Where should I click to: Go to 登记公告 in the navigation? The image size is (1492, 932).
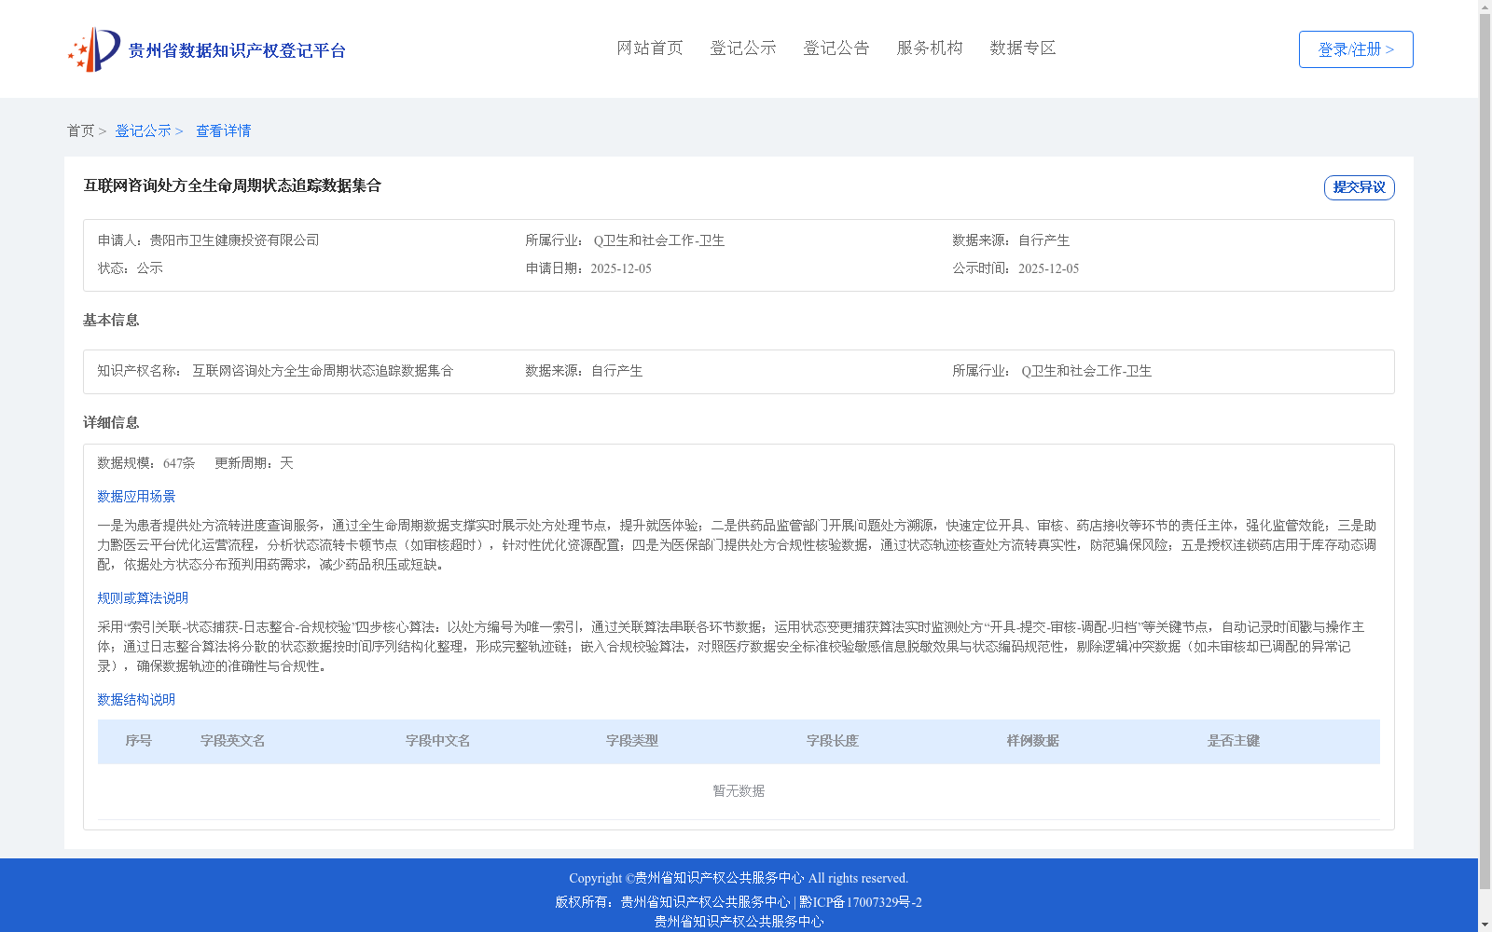836,48
